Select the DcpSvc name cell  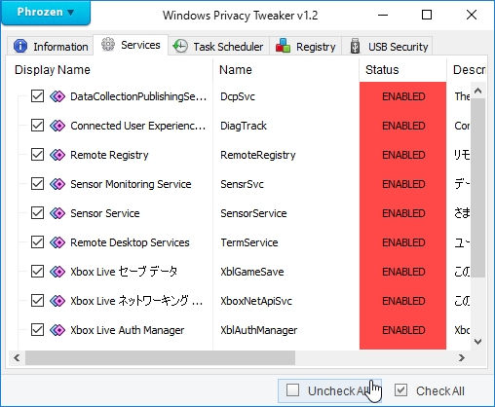pos(238,96)
